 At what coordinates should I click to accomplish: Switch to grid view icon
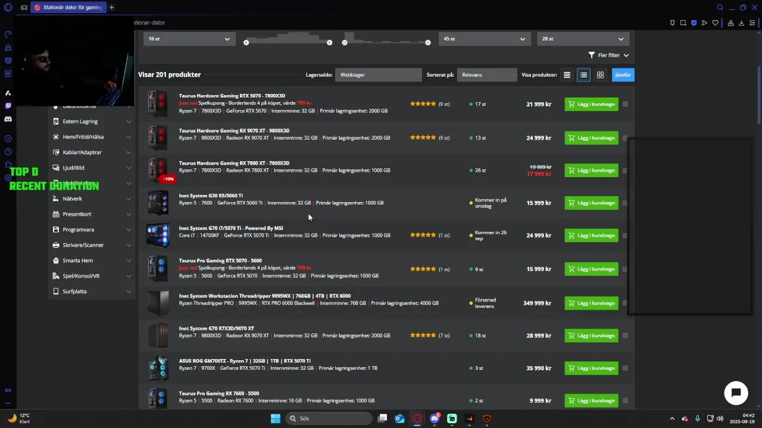[600, 75]
